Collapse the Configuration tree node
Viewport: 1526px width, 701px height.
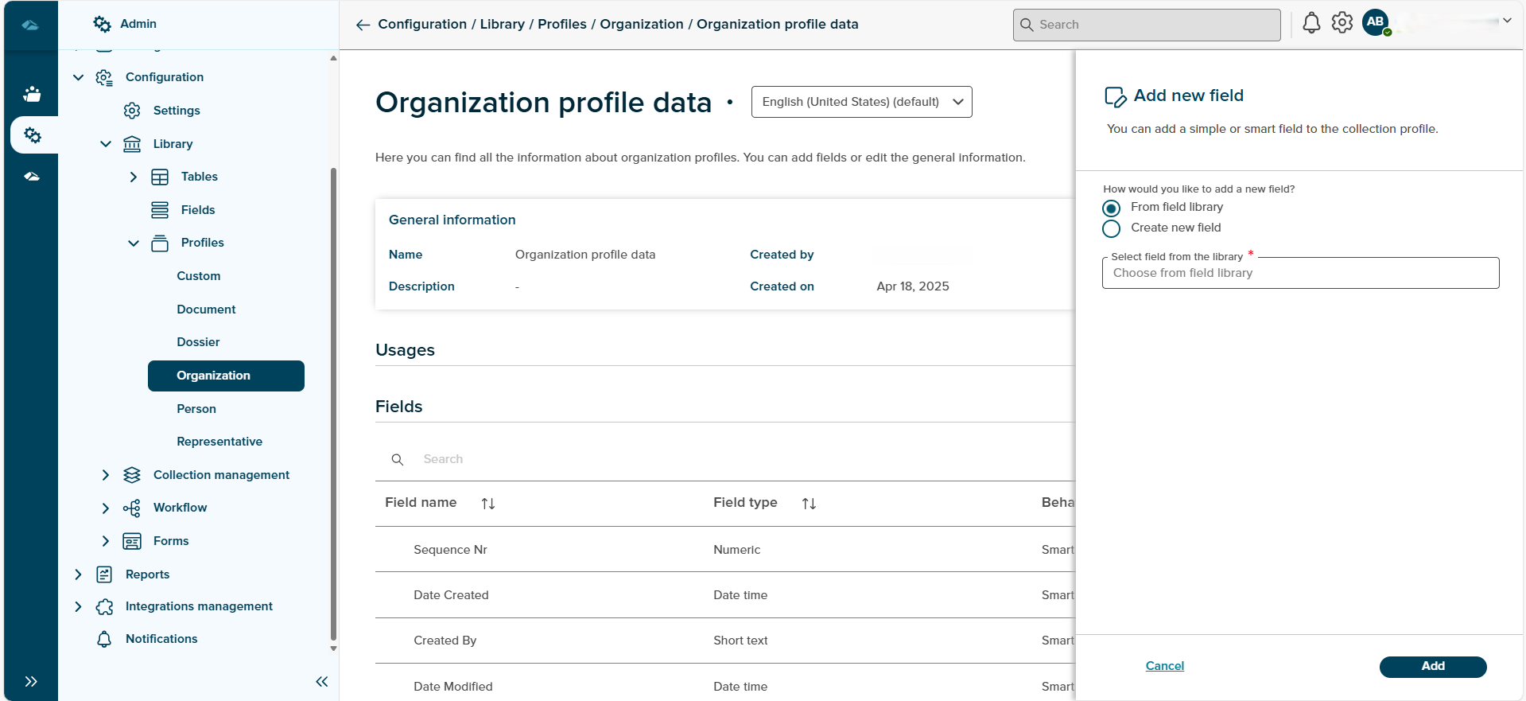coord(78,77)
